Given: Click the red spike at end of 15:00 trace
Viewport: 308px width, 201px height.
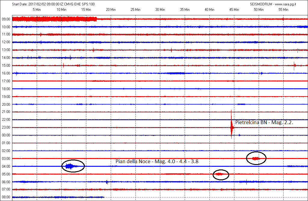Looking at the screenshot, I should pos(294,66).
